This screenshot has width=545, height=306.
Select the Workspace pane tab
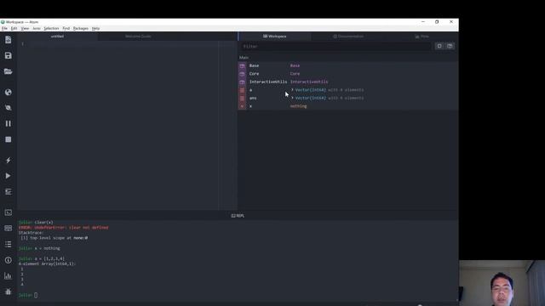pyautogui.click(x=274, y=36)
